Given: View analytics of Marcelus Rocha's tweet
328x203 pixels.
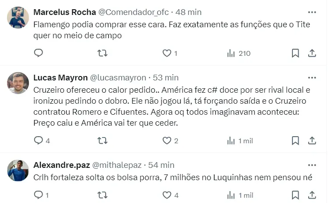Looking at the screenshot, I should (x=231, y=53).
